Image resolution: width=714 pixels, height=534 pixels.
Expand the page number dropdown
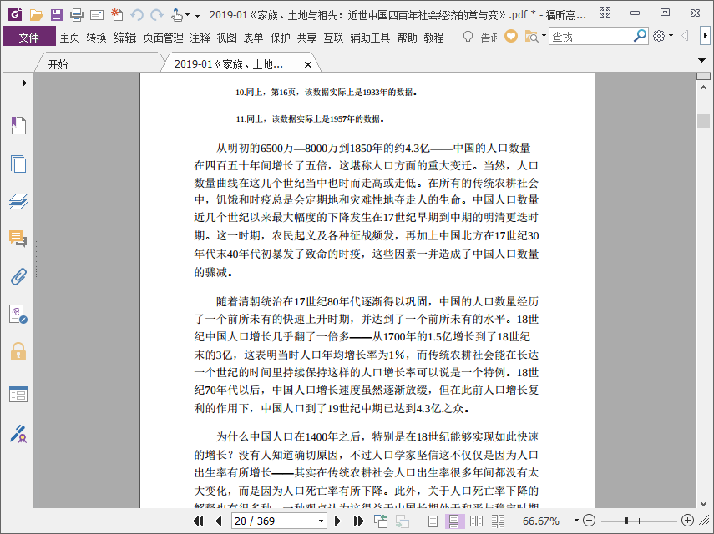(x=321, y=521)
